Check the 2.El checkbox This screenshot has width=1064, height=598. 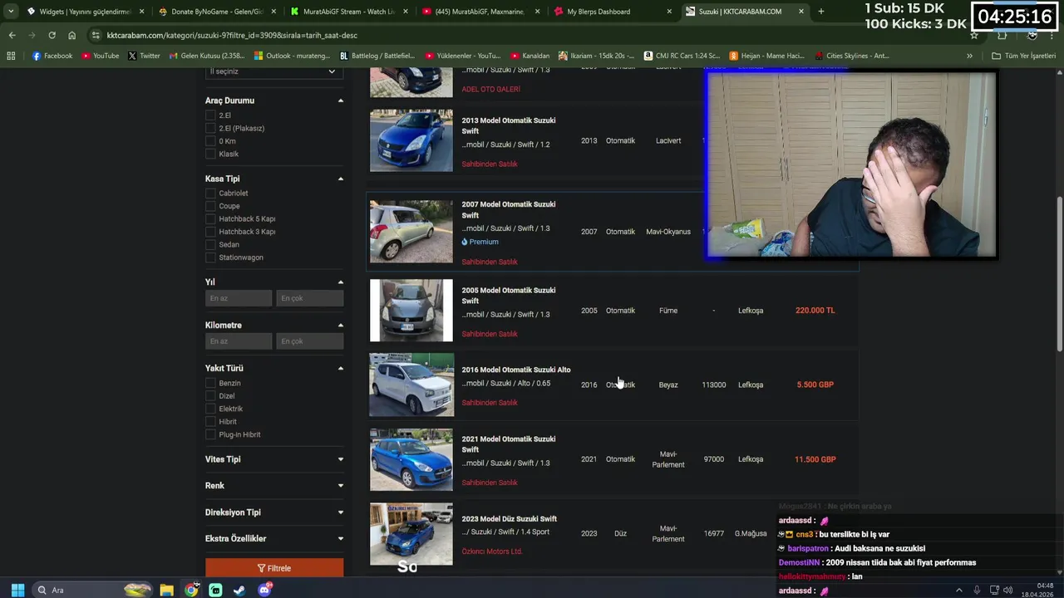[x=210, y=115]
